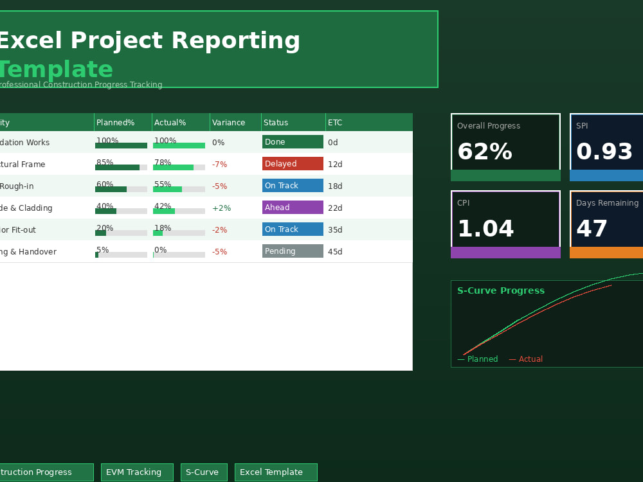Click 100% planned bar for Foundation Works

pos(121,145)
